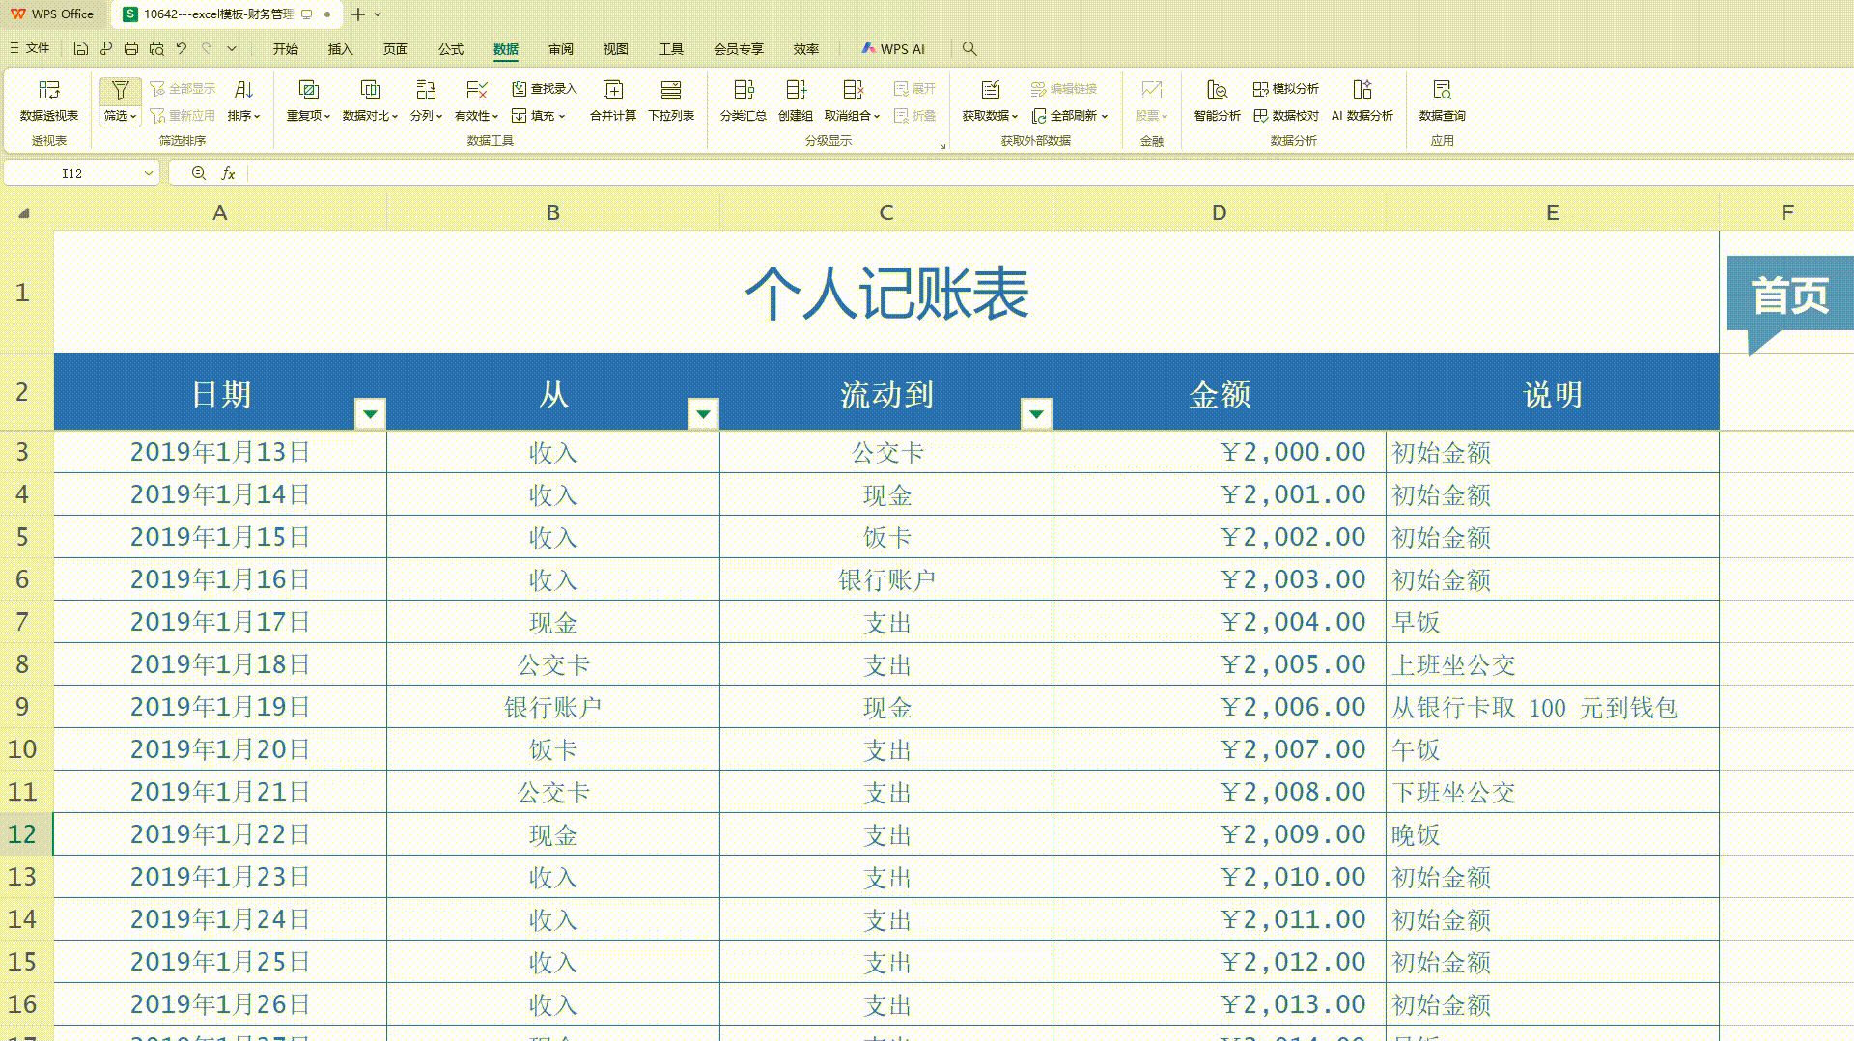This screenshot has width=1854, height=1041.
Task: Open the 文件 file menu
Action: pyautogui.click(x=30, y=48)
